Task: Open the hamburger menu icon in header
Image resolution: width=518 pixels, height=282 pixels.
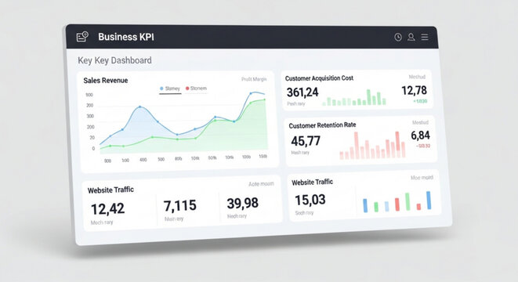Action: (425, 37)
